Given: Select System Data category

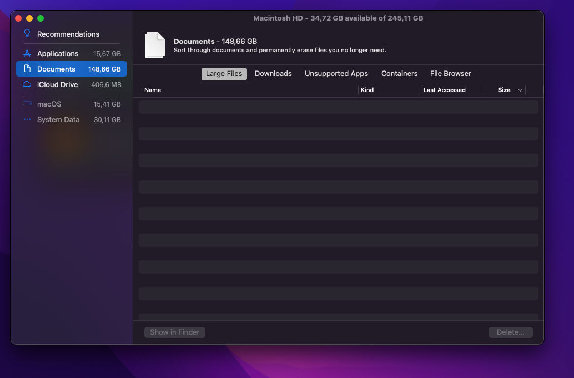Looking at the screenshot, I should click(x=72, y=120).
